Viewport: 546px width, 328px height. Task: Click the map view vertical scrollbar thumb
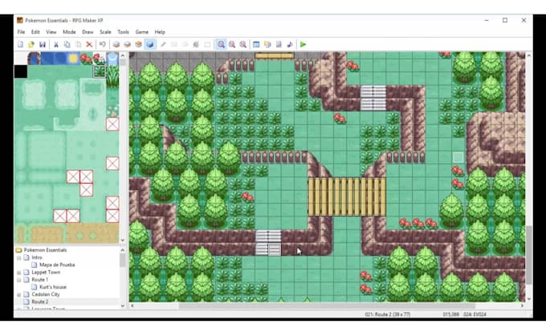529,254
